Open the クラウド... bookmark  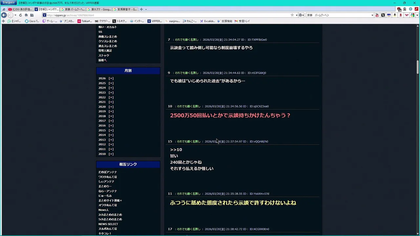(x=102, y=21)
